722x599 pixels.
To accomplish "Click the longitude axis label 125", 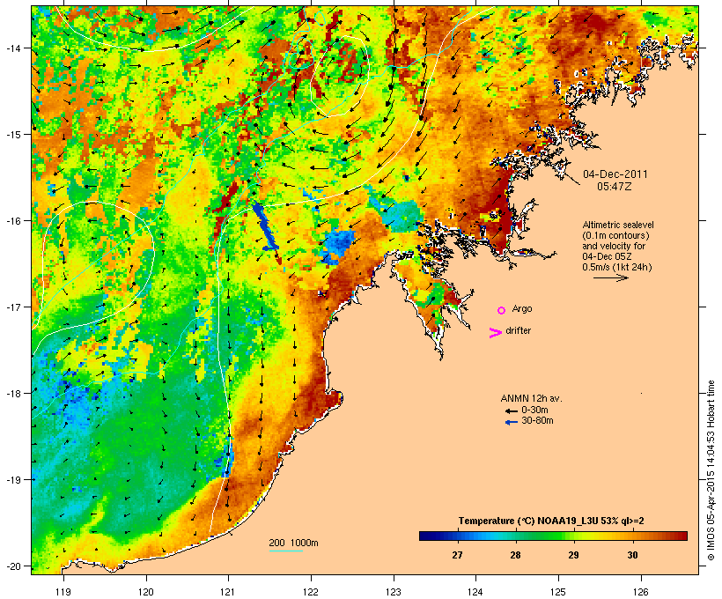I will pos(558,592).
